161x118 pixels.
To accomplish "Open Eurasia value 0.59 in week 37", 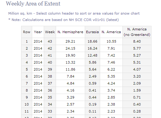I will coord(92,83).
